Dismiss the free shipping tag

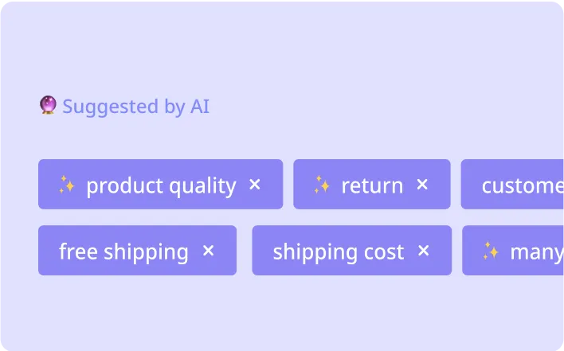pos(209,251)
